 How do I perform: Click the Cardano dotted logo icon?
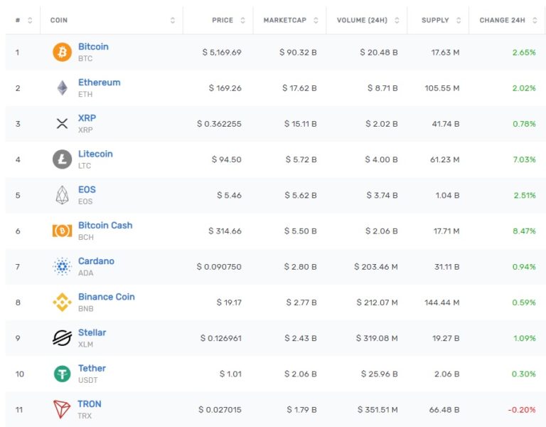click(x=63, y=266)
